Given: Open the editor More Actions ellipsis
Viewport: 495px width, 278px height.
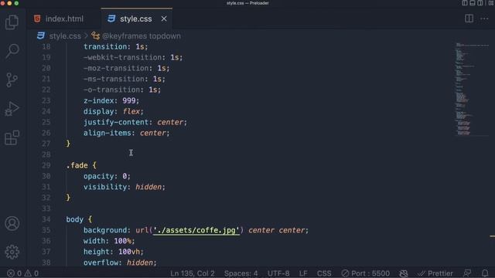Looking at the screenshot, I should pyautogui.click(x=484, y=19).
